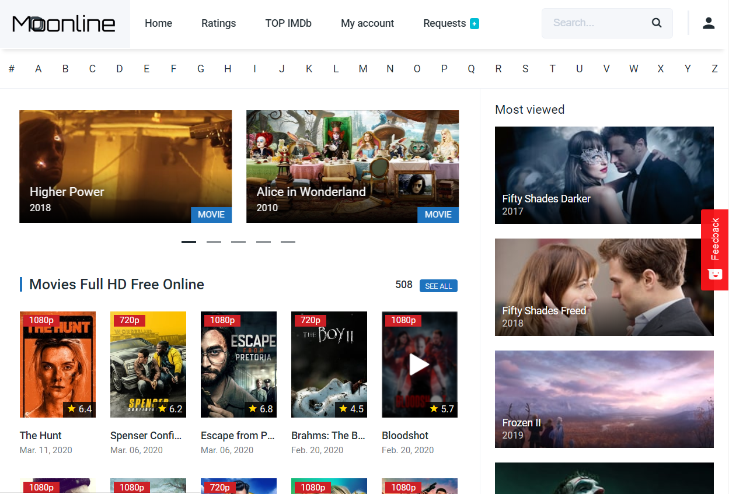Screen dimensions: 729x494
Task: Open the Requests menu item
Action: (x=445, y=23)
